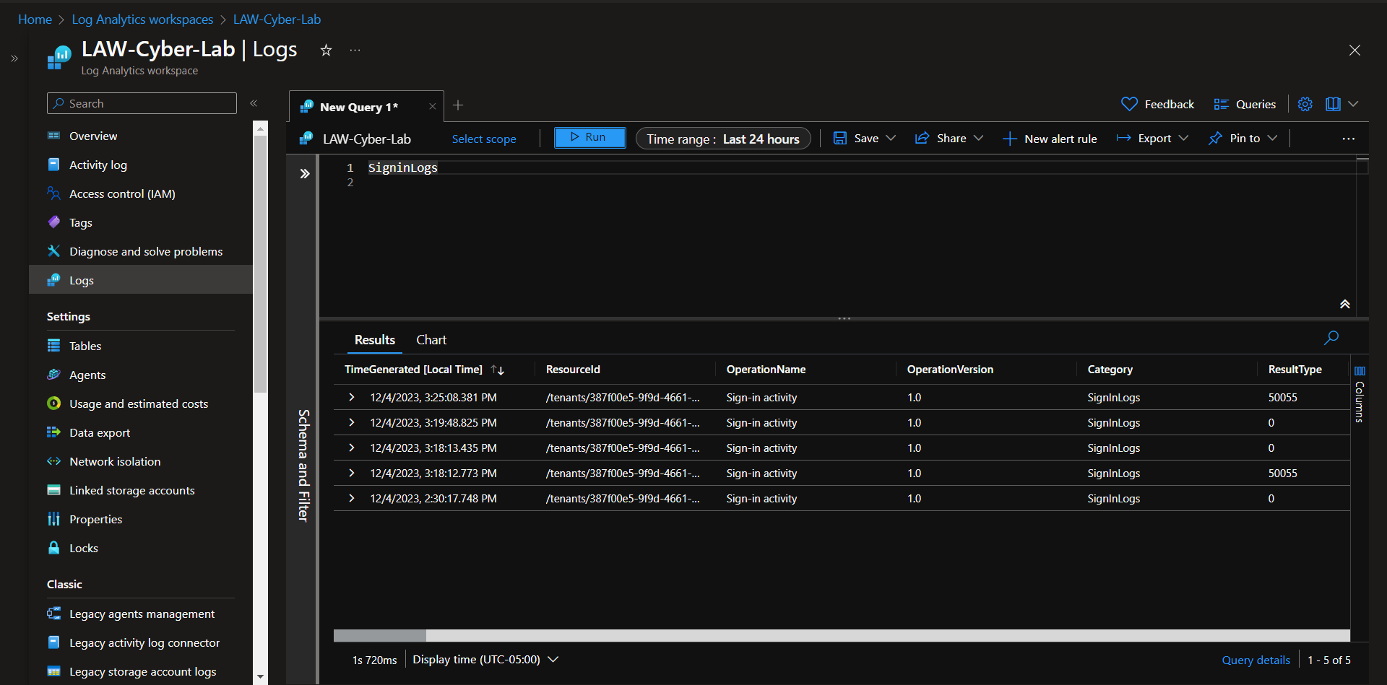This screenshot has height=685, width=1387.
Task: Open Feedback
Action: tap(1157, 104)
